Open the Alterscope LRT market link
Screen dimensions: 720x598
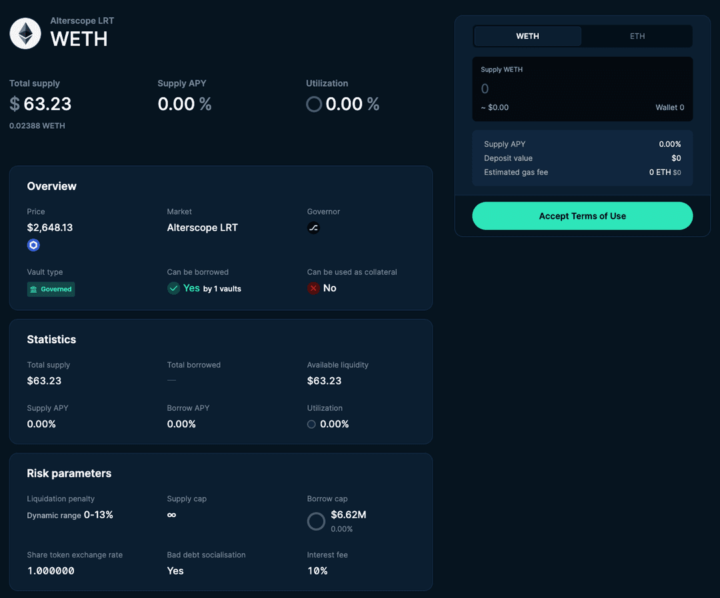[202, 228]
